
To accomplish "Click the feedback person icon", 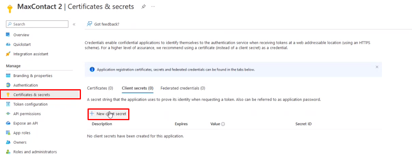I will click(90, 24).
